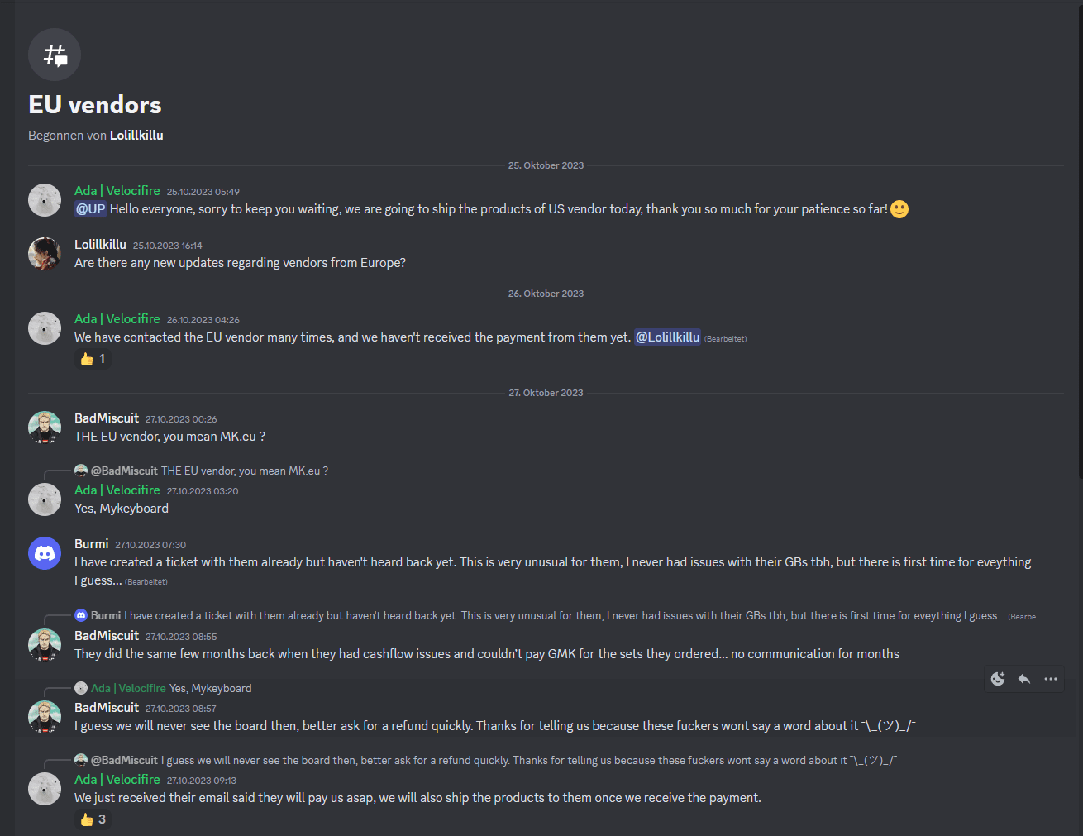Click Ada | Velocifire name at 09:13 message

tap(117, 780)
